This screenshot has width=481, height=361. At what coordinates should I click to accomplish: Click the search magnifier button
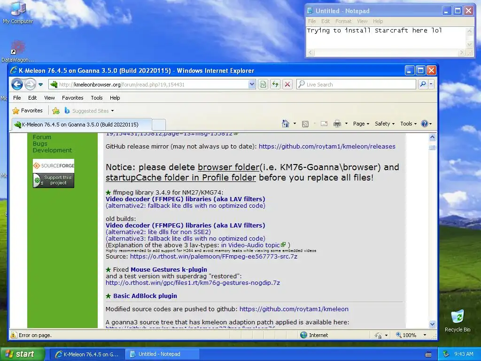pos(423,84)
